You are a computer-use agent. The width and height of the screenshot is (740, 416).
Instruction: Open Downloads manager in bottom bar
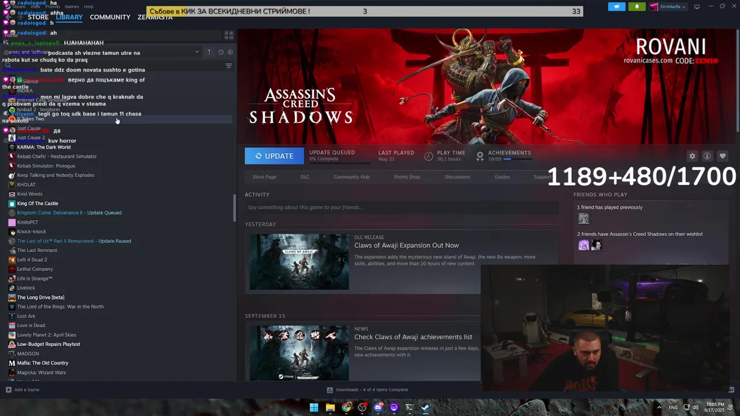(x=368, y=390)
